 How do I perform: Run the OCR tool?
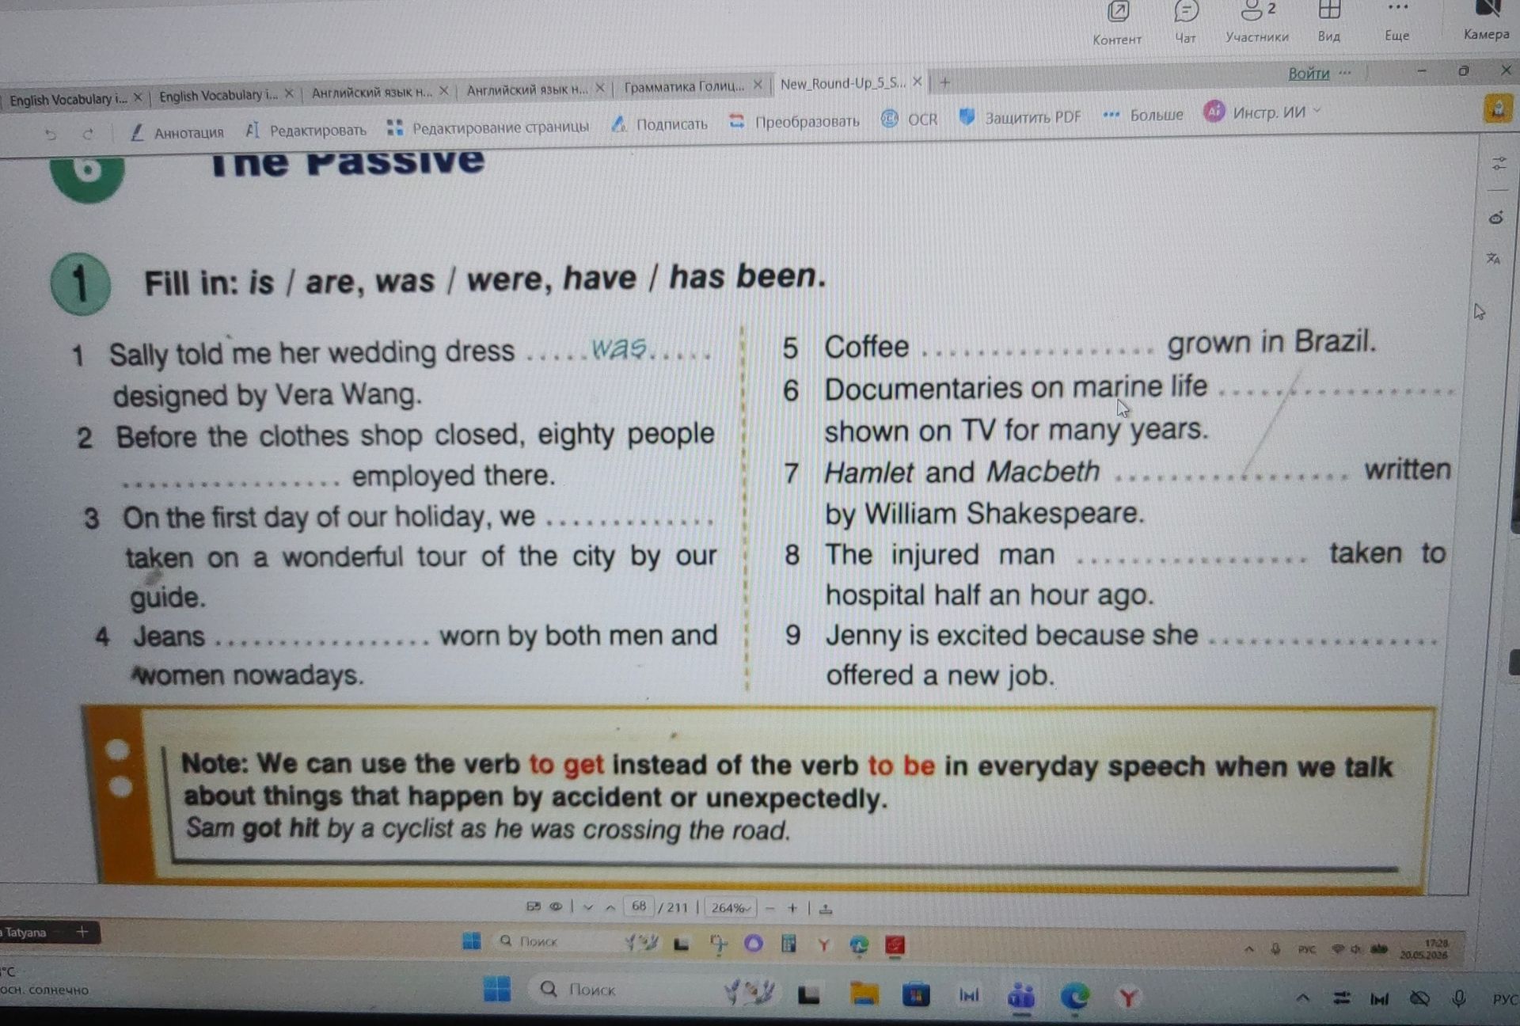(910, 119)
